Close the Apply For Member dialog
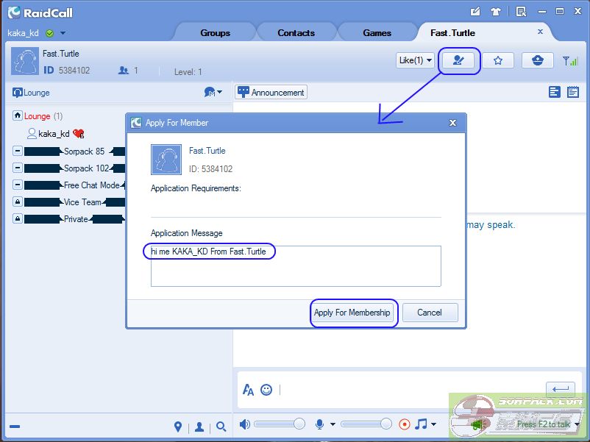590x442 pixels. (452, 123)
